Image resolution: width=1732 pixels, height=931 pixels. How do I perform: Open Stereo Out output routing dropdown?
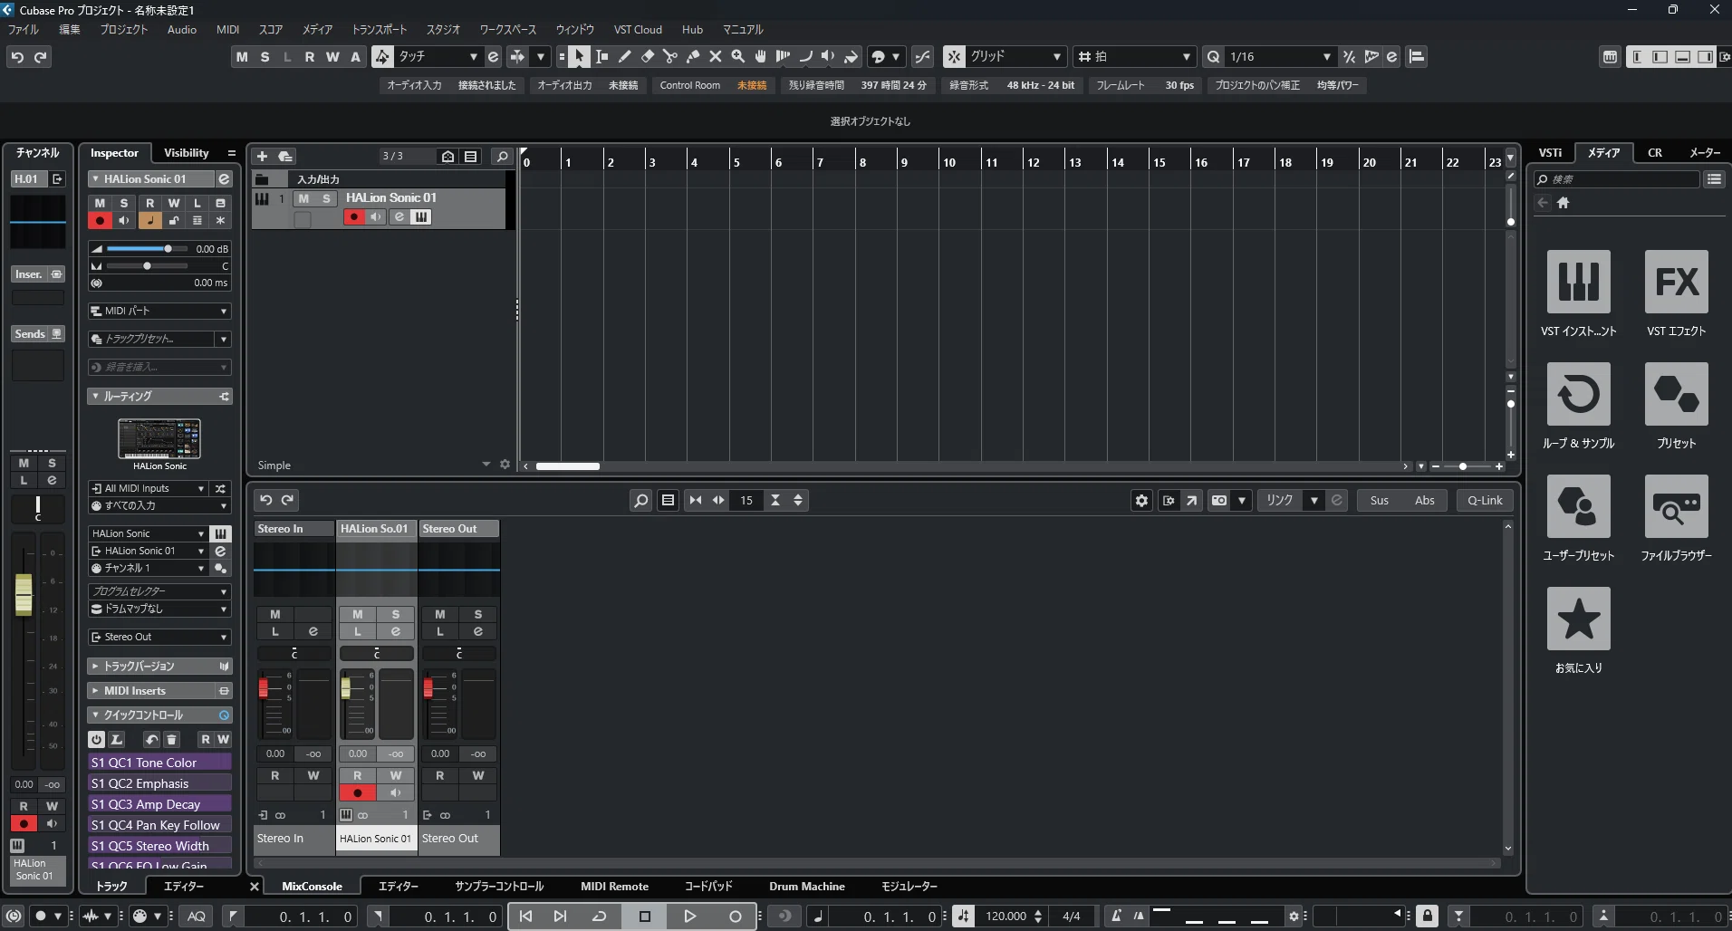tap(160, 637)
